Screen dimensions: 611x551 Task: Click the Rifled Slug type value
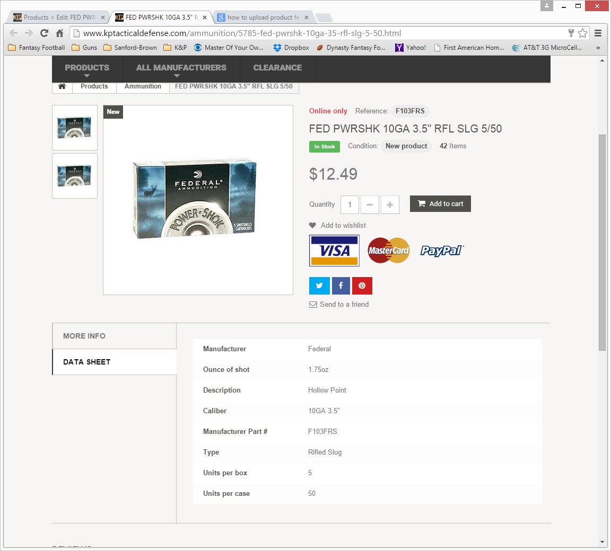325,452
